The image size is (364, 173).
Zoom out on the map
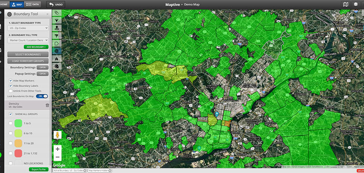pos(58,157)
